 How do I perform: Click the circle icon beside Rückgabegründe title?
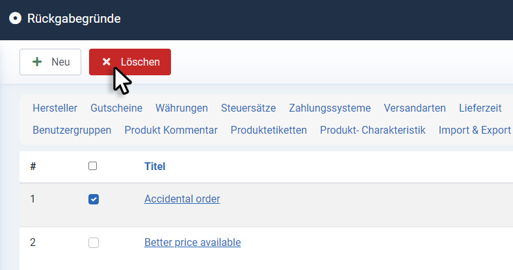[15, 18]
